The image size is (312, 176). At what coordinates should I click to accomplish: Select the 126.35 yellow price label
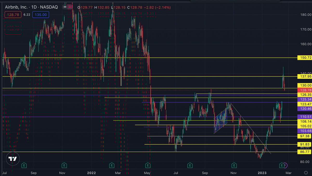point(305,95)
